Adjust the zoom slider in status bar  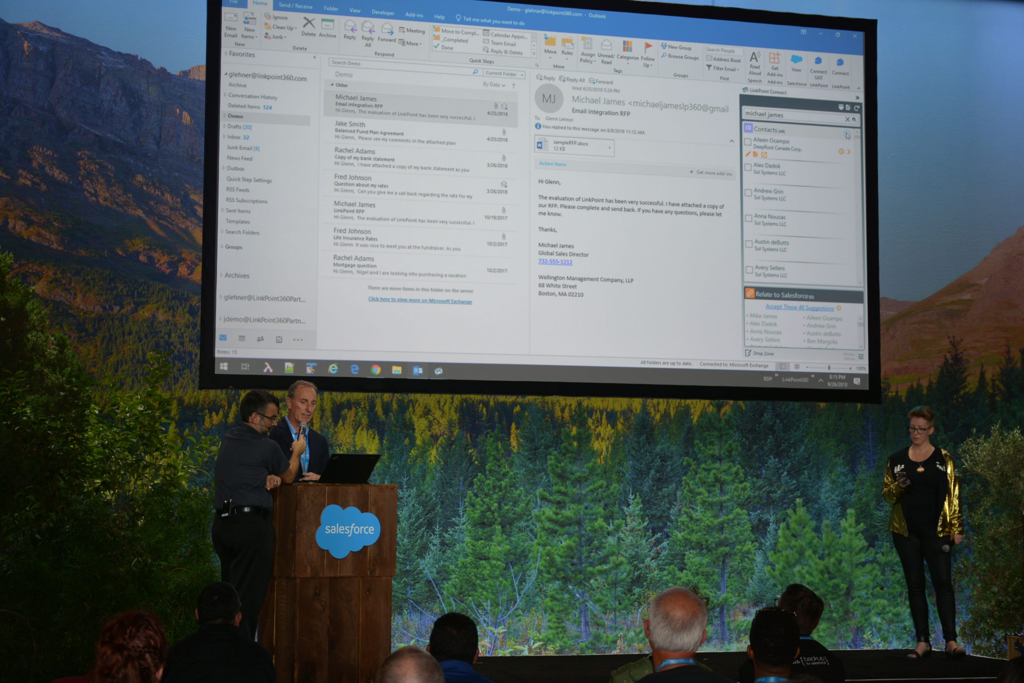point(829,367)
